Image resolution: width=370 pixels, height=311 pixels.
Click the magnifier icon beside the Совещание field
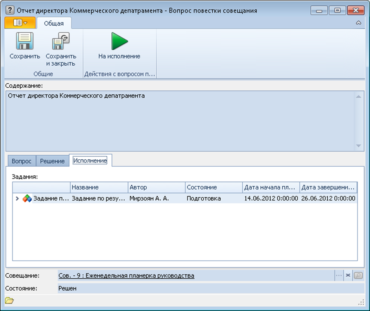tap(358, 275)
